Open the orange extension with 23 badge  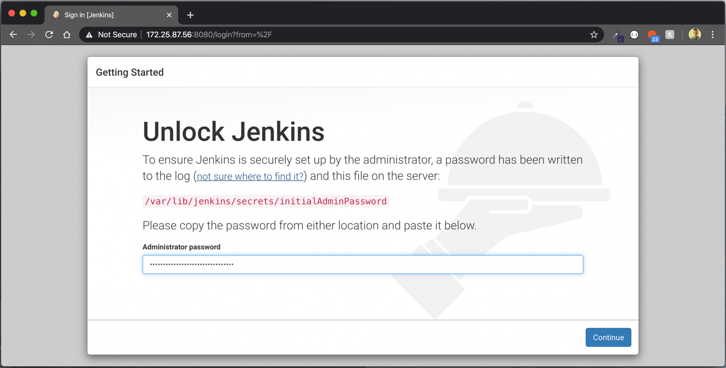pos(652,35)
